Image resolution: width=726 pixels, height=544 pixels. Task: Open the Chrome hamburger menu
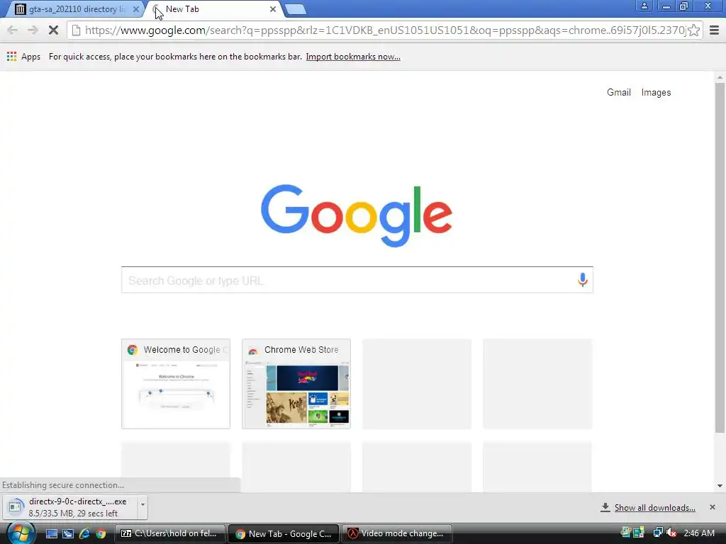715,30
